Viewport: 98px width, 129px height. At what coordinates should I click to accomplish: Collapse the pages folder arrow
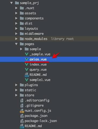pyautogui.click(x=16, y=44)
